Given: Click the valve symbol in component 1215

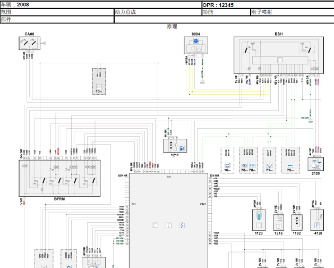Looking at the screenshot, I should tap(279, 219).
